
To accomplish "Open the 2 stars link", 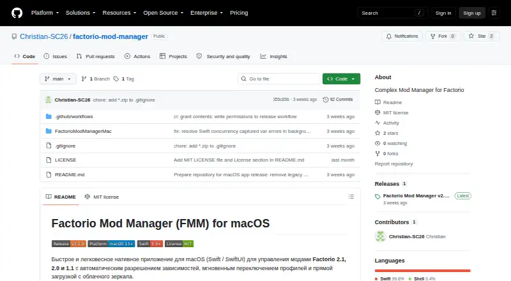I will [x=386, y=133].
